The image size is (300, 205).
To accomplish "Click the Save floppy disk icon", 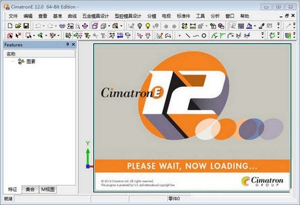I will 26,25.
